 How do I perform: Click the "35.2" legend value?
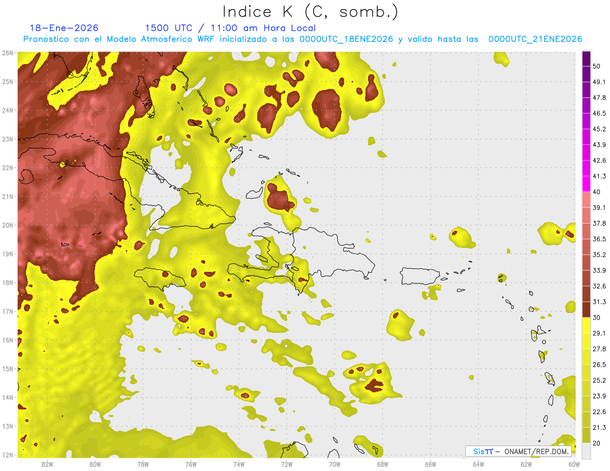599,255
